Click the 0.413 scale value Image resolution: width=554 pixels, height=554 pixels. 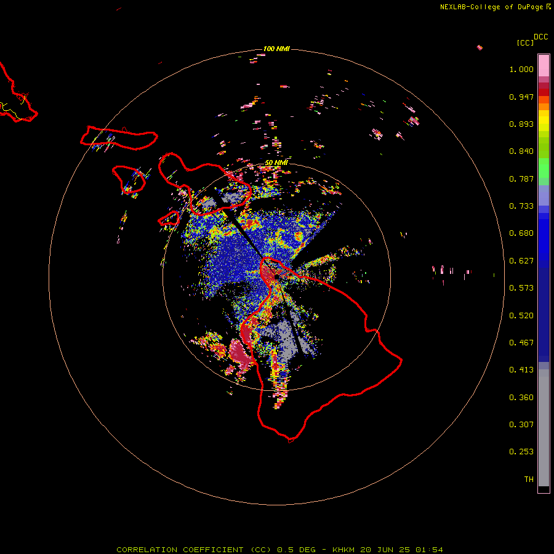click(521, 370)
